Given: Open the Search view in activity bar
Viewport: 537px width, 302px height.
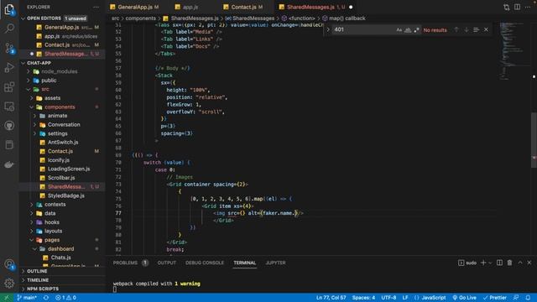Looking at the screenshot, I should pos(9,28).
